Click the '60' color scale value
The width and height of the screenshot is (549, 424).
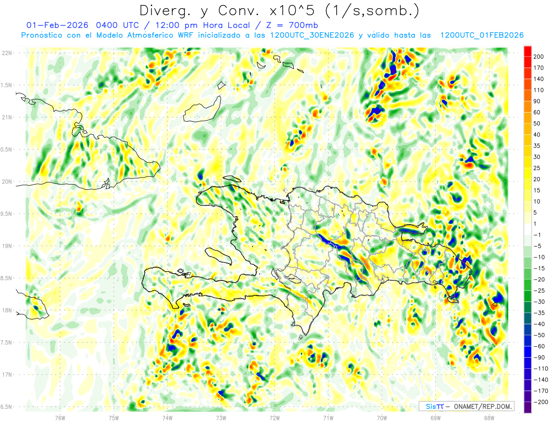(537, 112)
